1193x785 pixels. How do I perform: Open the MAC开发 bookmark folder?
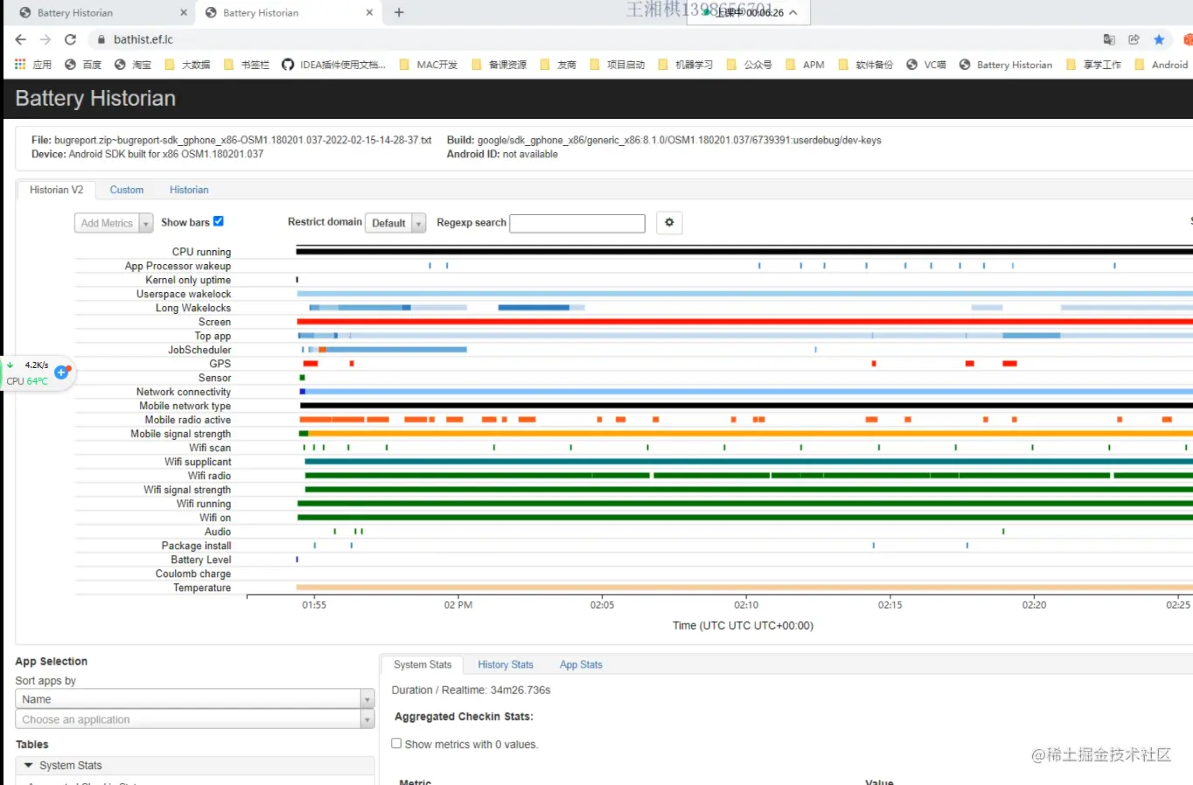click(429, 65)
